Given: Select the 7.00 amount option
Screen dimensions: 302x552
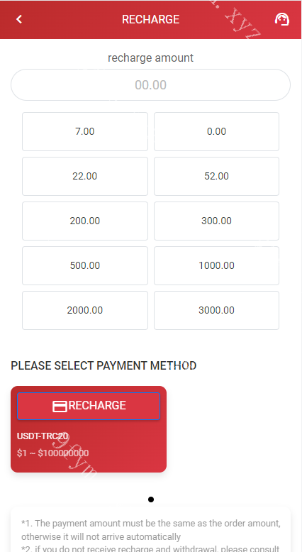Looking at the screenshot, I should click(85, 132).
